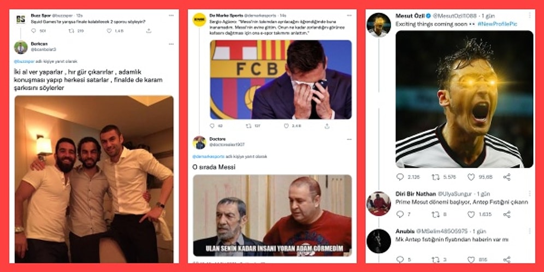Like Diri Bir Nathan's reply
This screenshot has width=544, height=272.
point(471,215)
